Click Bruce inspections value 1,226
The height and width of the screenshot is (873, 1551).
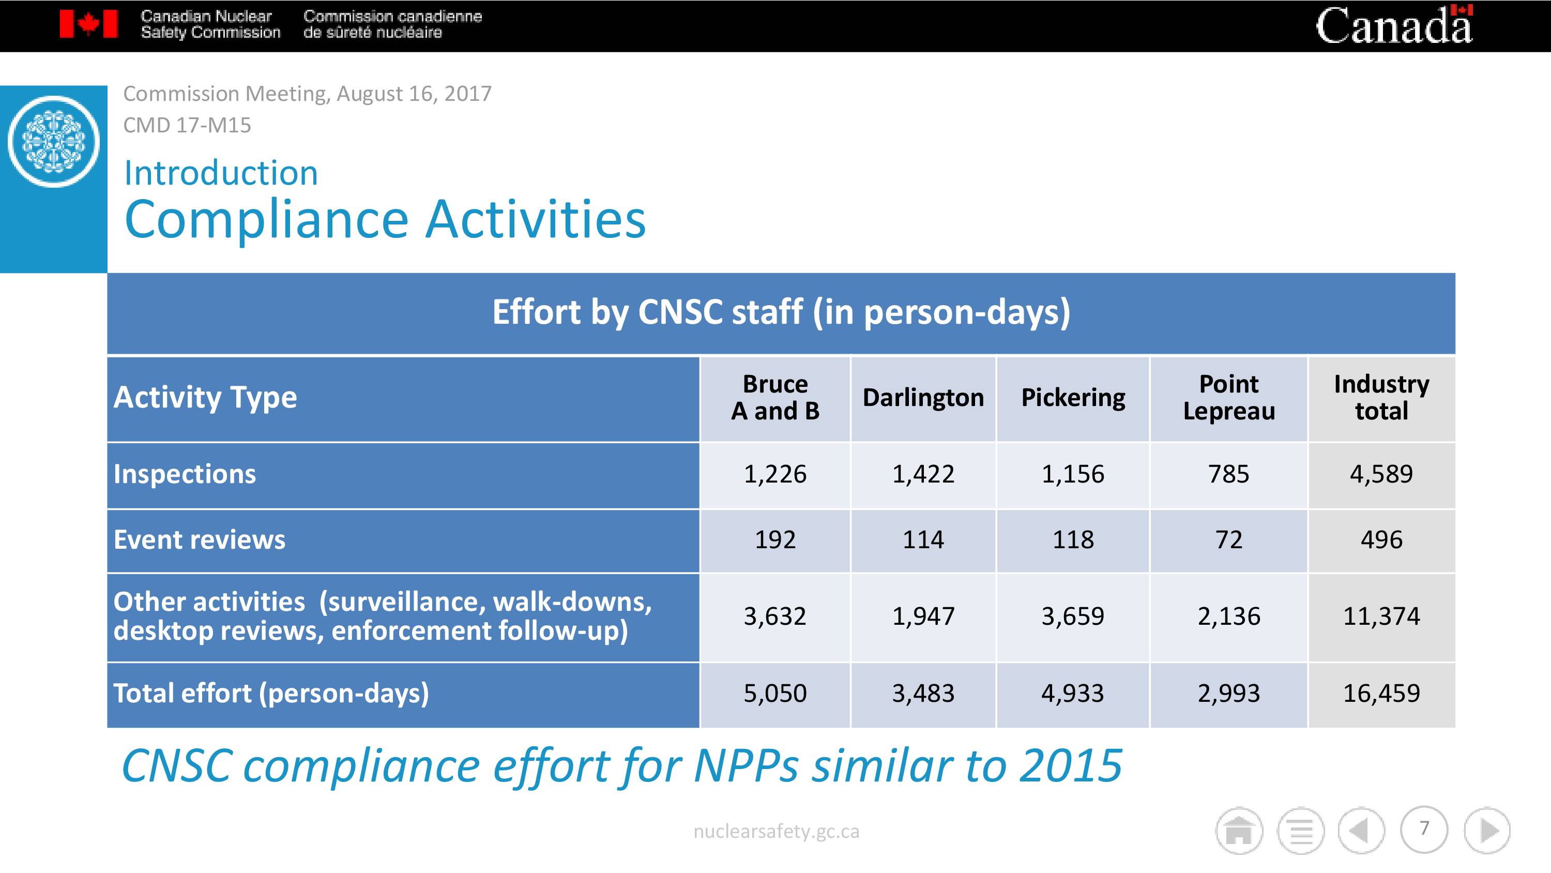click(x=775, y=475)
